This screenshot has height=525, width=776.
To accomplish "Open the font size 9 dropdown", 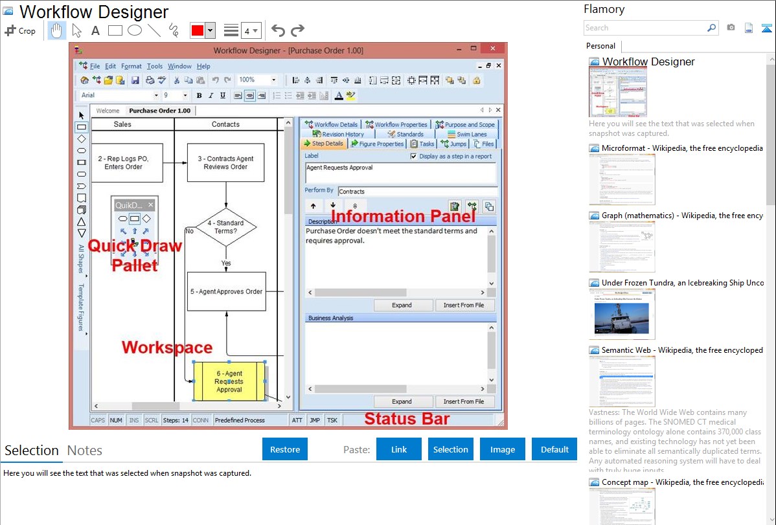I will pos(185,96).
